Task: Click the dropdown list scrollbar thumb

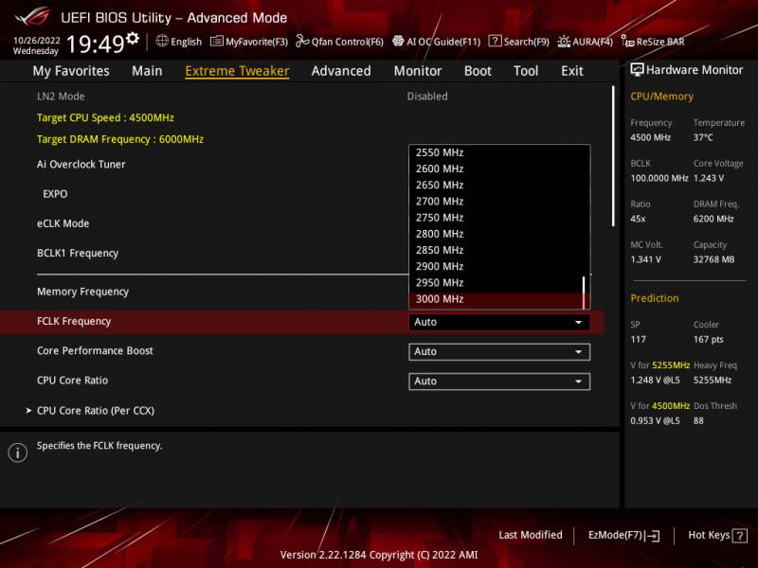Action: (x=584, y=293)
